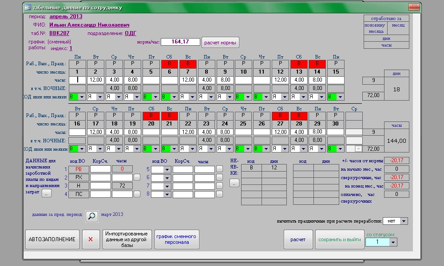Click the оплачено сверхурочных field showing 0
The image size is (444, 266).
396,194
